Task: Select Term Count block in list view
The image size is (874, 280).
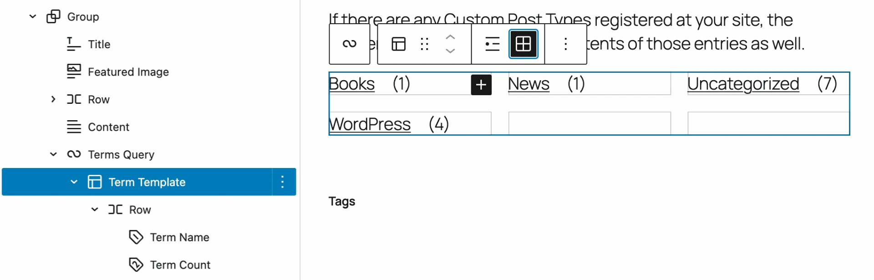Action: (x=180, y=265)
